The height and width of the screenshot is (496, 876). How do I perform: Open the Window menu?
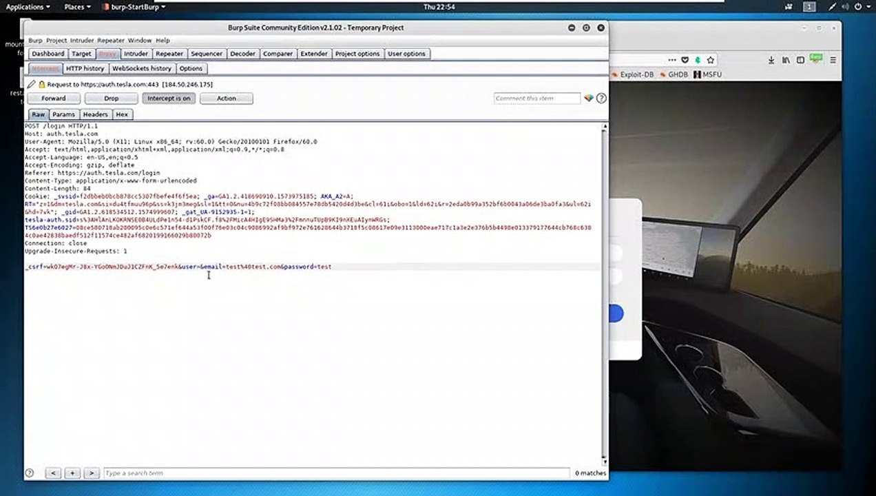point(140,41)
